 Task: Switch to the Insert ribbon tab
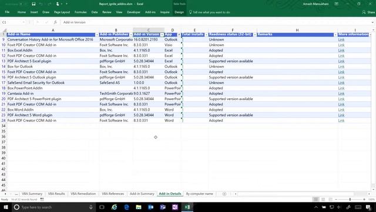click(x=34, y=12)
